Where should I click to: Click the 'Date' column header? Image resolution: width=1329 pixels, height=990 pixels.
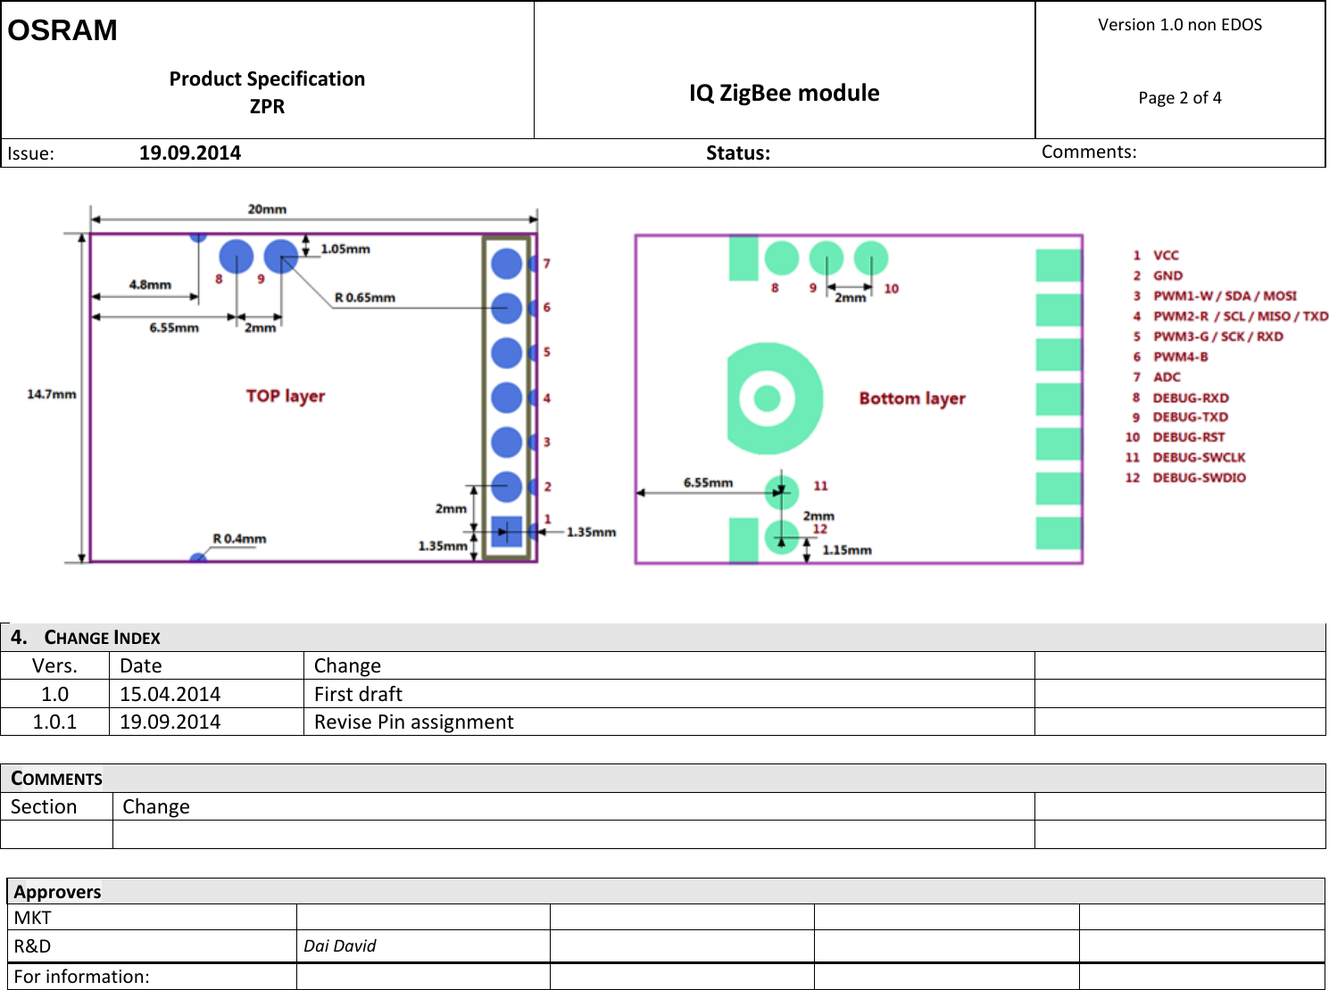tap(141, 666)
